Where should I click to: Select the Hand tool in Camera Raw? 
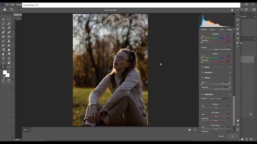[238, 120]
